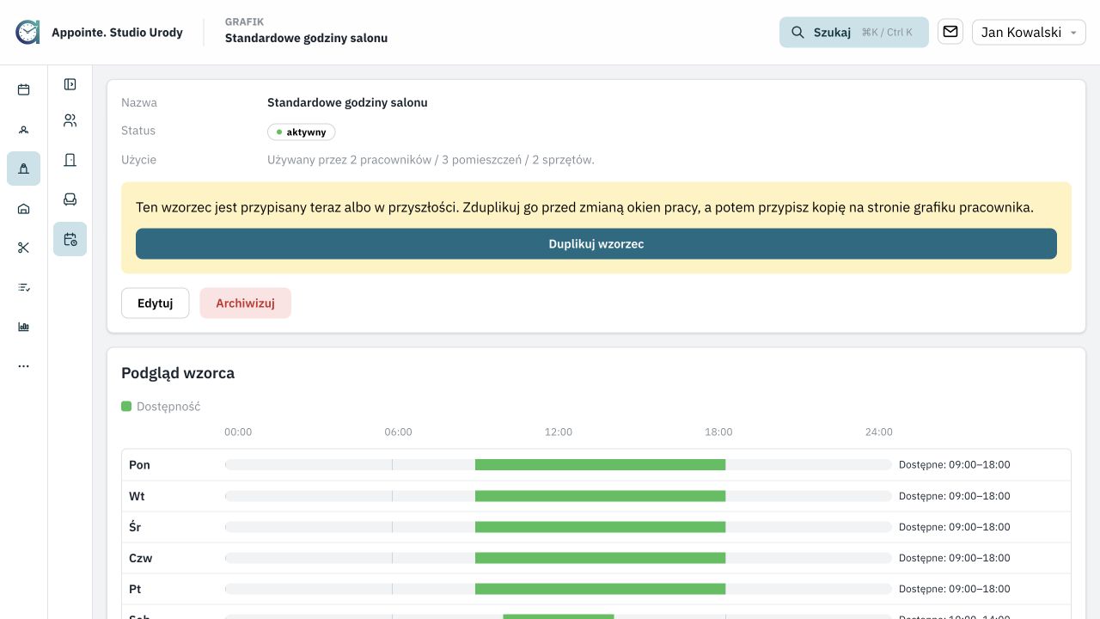Click the Pon row availability hours text
1100x619 pixels.
click(955, 464)
